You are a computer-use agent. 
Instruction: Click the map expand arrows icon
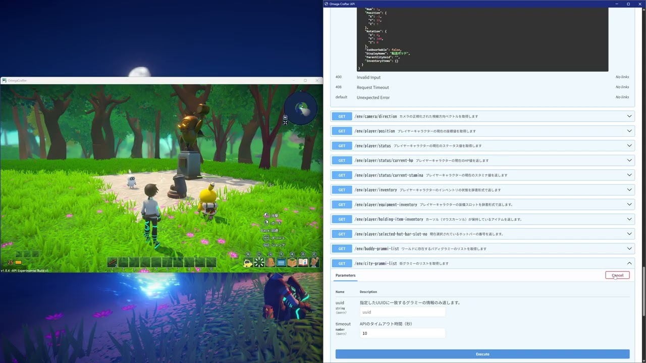(x=285, y=123)
